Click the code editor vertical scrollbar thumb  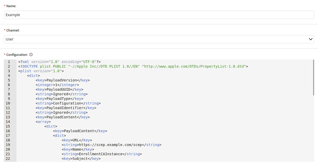click(x=313, y=77)
